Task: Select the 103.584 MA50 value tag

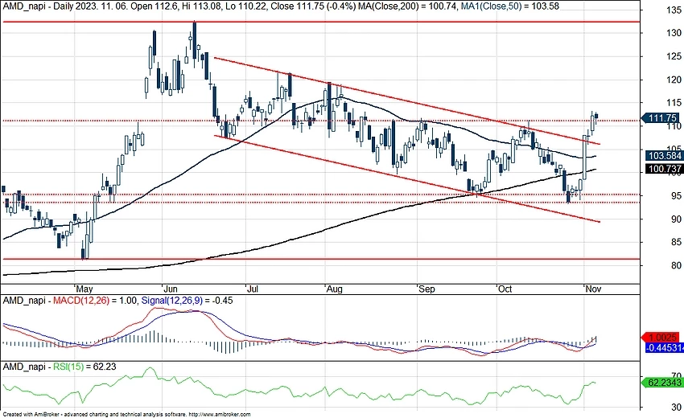Action: click(663, 156)
